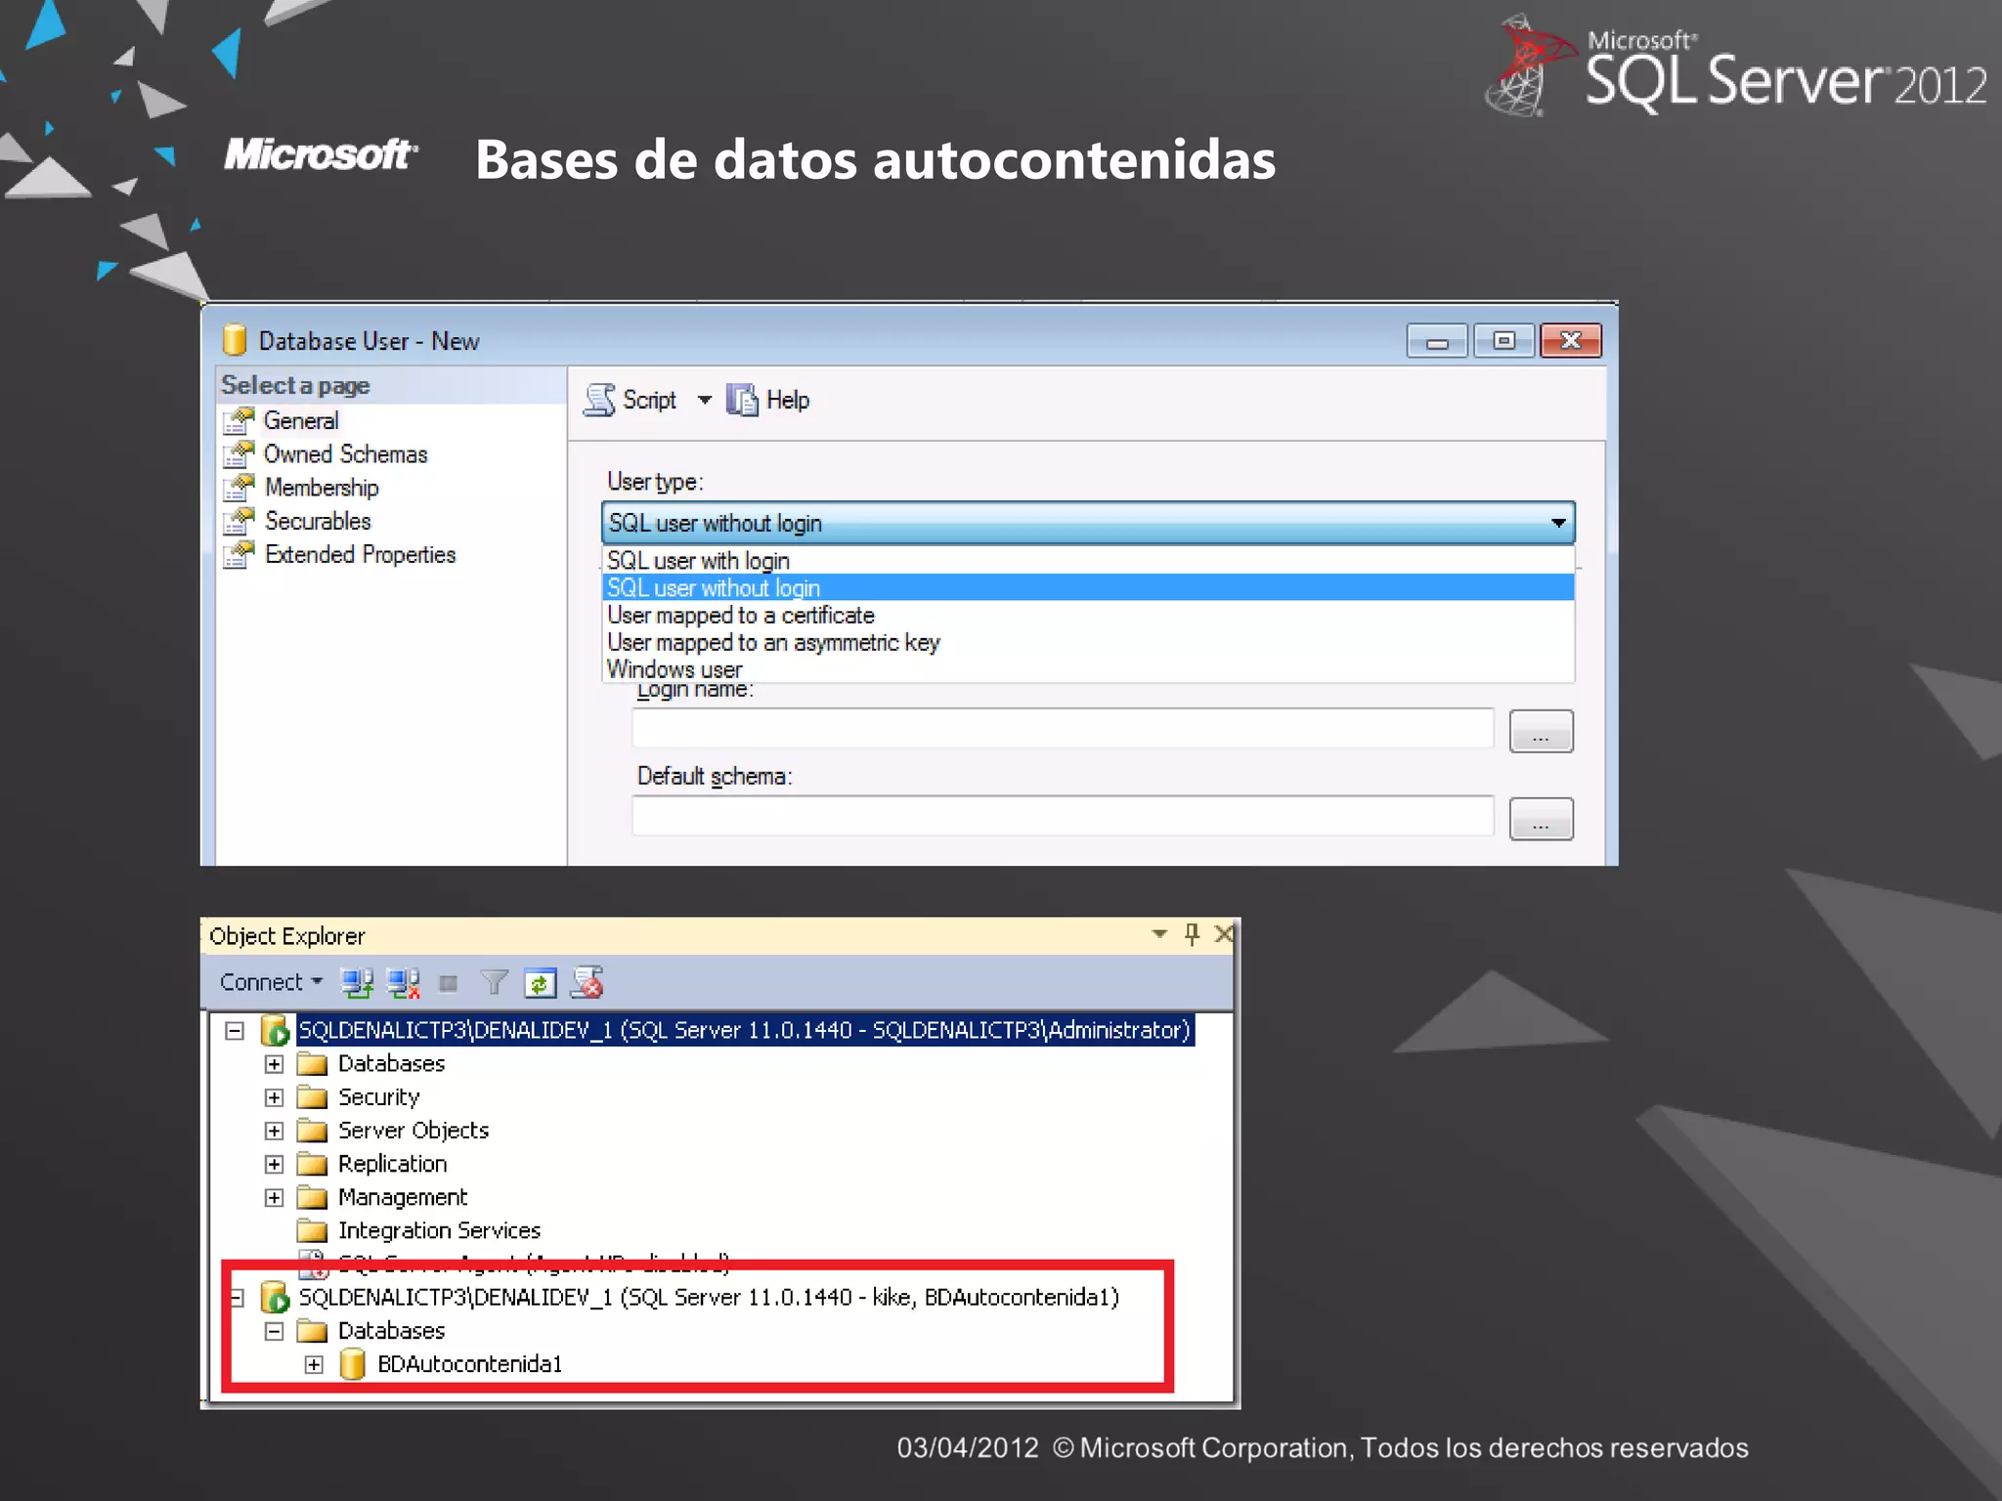Screen dimensions: 2002x1501
Task: Click the Owned Schemas page icon
Action: tap(239, 454)
